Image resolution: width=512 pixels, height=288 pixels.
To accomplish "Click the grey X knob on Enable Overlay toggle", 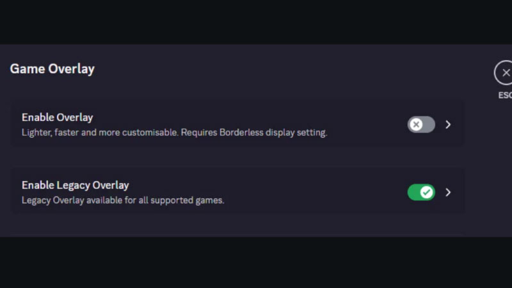I will coord(416,124).
